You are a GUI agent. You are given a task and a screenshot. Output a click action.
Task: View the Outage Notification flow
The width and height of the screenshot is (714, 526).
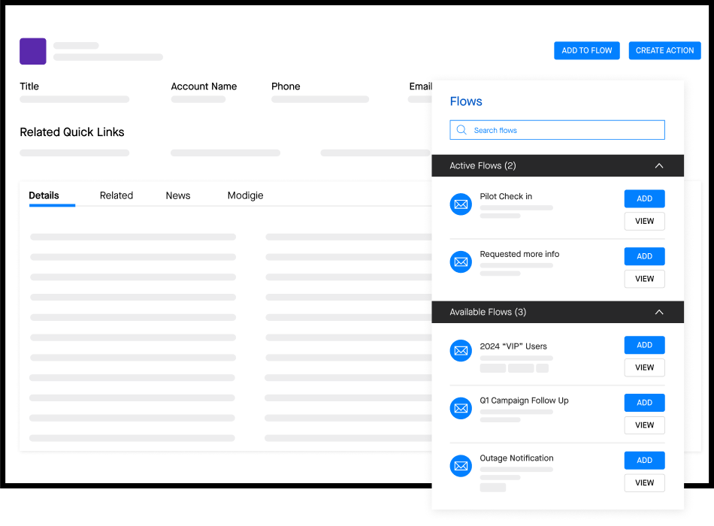coord(644,482)
